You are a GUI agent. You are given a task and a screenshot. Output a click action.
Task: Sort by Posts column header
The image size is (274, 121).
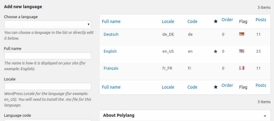click(261, 20)
